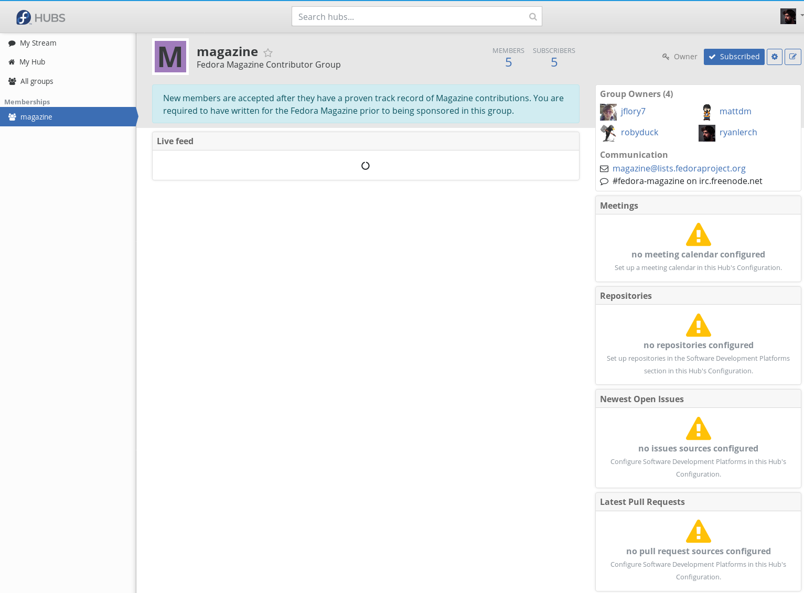Click the Group Owners (4) heading
Viewport: 804px width, 593px height.
click(637, 94)
